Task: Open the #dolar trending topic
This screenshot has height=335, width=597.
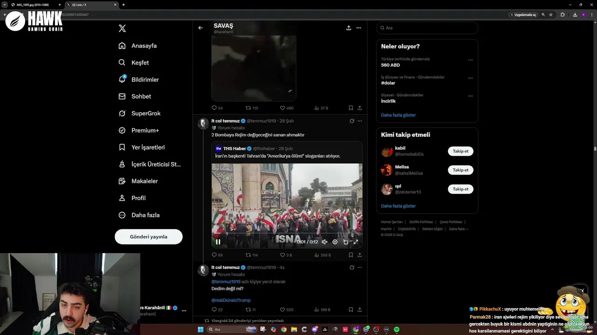Action: [388, 83]
